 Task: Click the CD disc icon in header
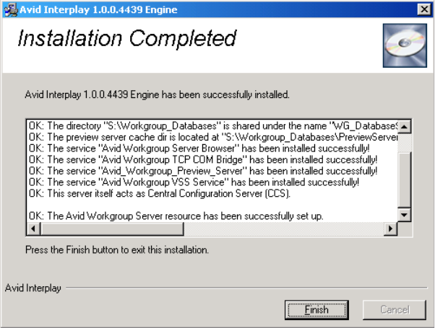[400, 45]
